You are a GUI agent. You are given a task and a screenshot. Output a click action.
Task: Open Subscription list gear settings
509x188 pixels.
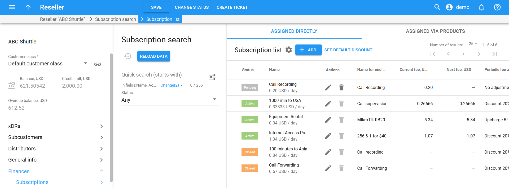[x=289, y=50]
